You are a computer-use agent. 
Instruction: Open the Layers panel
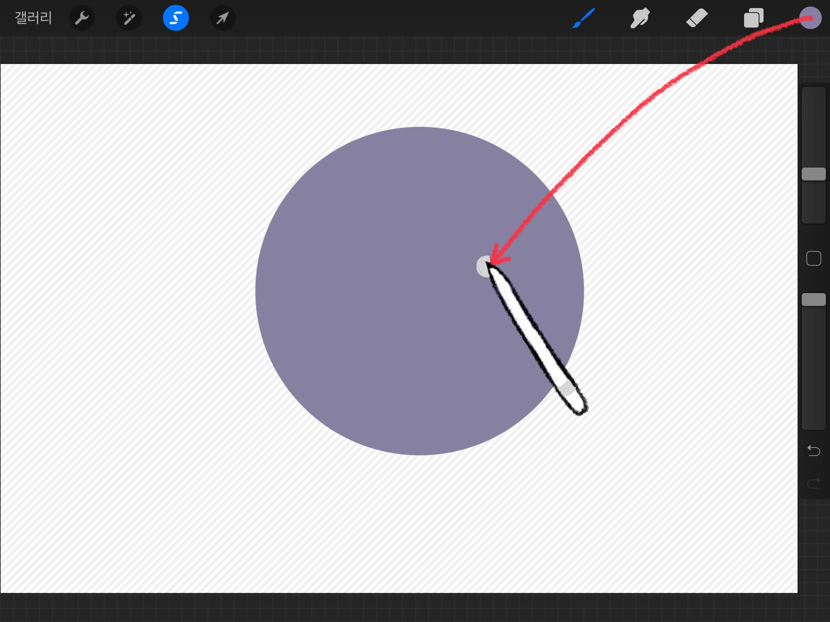click(753, 18)
